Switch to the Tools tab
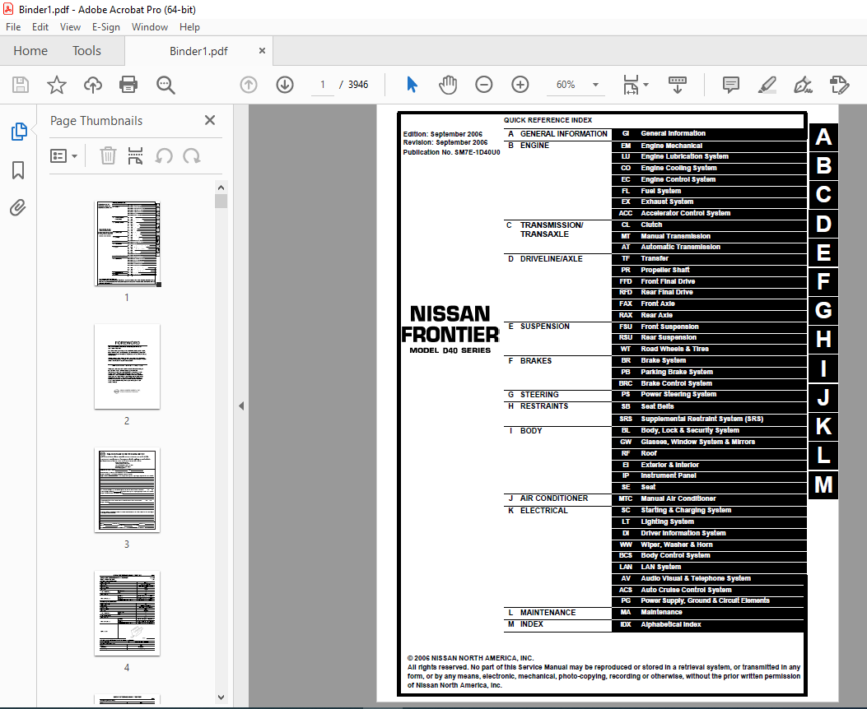867x709 pixels. click(86, 51)
